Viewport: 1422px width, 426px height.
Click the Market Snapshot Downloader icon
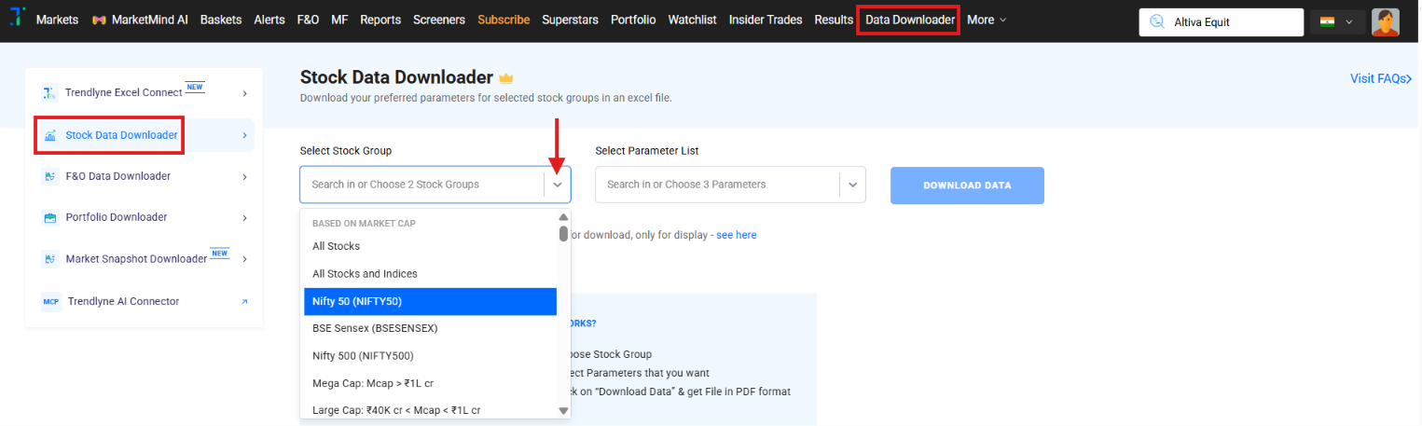[x=49, y=259]
